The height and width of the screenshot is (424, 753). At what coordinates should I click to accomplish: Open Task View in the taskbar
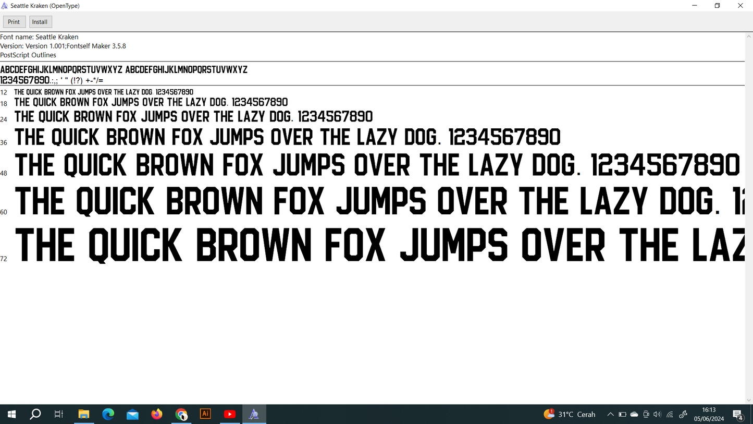click(x=59, y=415)
